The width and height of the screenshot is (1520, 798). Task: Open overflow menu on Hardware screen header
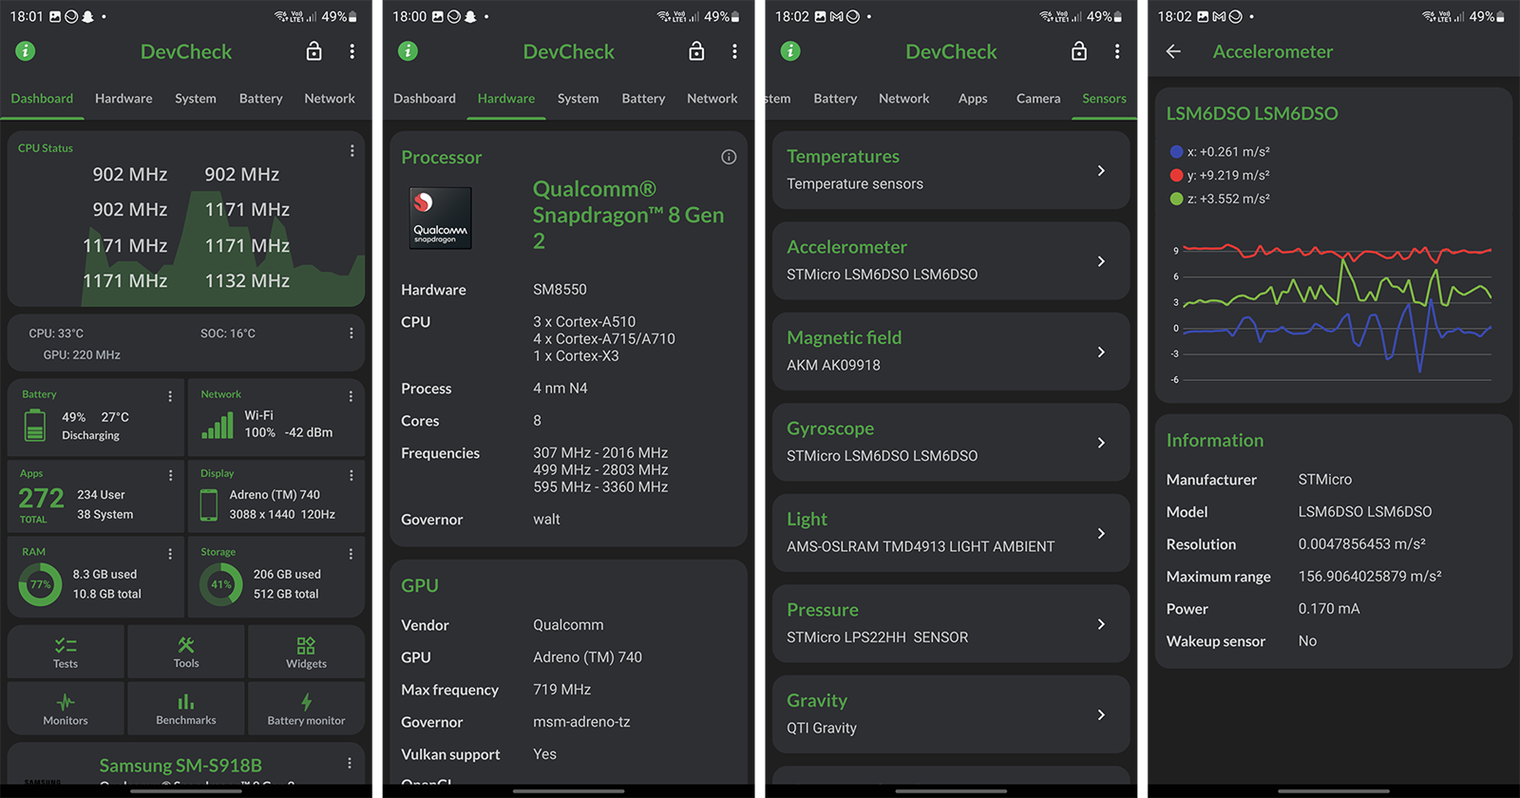[734, 51]
